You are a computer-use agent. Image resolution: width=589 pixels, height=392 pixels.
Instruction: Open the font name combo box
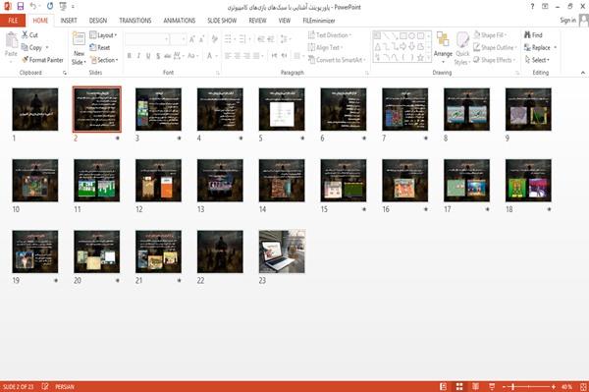pos(146,39)
